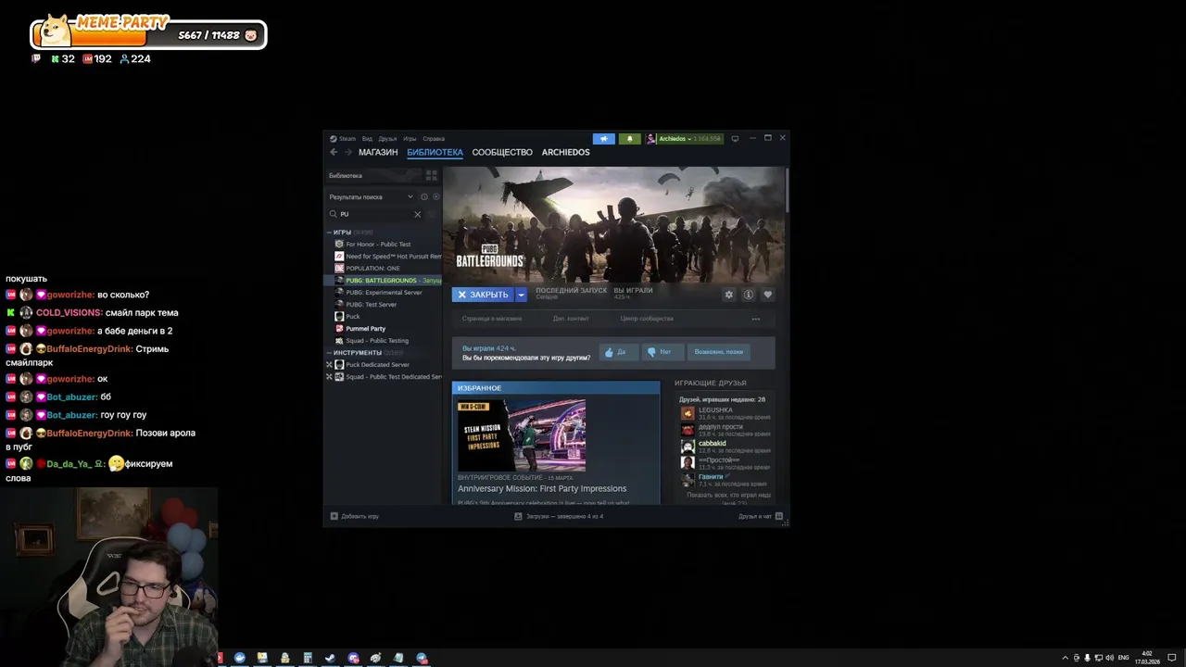The width and height of the screenshot is (1186, 667).
Task: Select POPULATION: ONE in library
Action: pos(373,269)
